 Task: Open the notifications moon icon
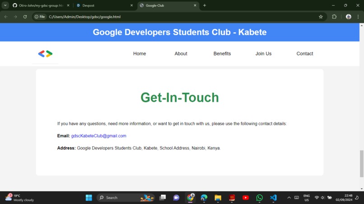coord(357,198)
